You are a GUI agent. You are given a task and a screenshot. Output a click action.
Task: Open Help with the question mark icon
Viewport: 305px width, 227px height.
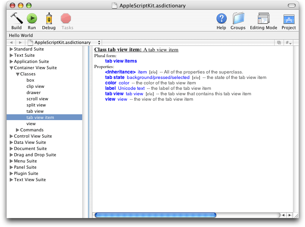click(x=221, y=18)
